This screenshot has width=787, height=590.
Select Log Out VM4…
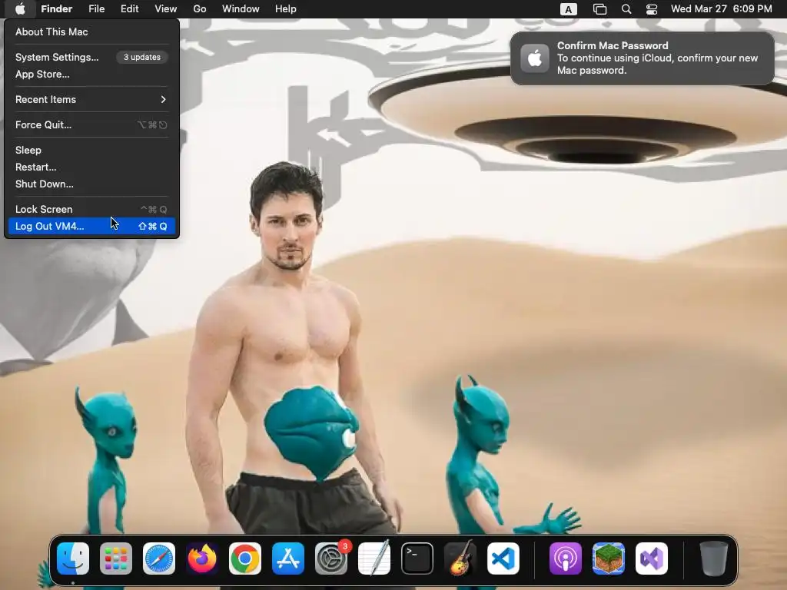click(92, 227)
